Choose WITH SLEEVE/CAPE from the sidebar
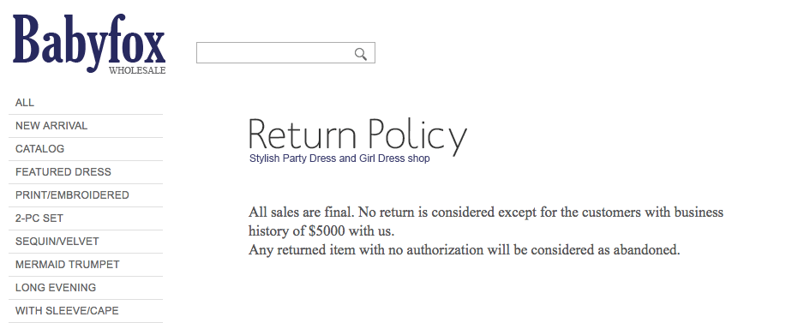792x323 pixels. coord(86,311)
